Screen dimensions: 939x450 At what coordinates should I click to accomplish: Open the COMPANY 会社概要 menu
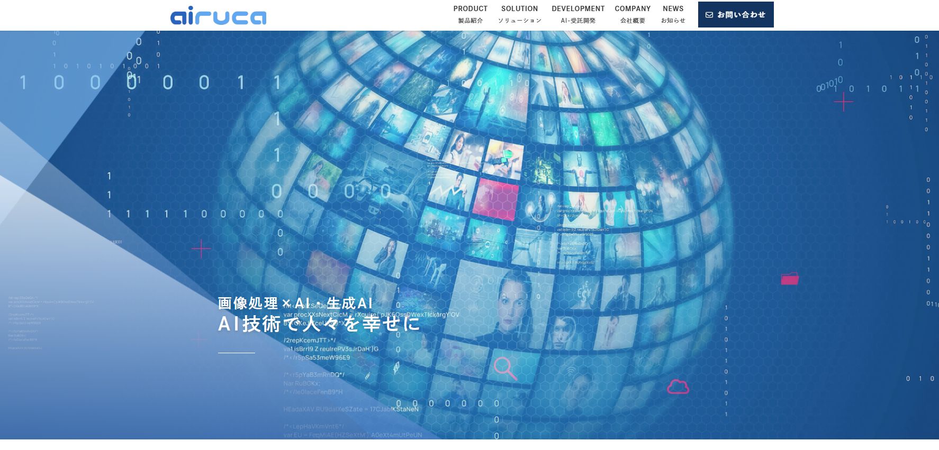[633, 14]
